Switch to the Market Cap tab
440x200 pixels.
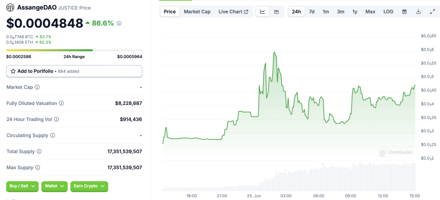(x=197, y=12)
